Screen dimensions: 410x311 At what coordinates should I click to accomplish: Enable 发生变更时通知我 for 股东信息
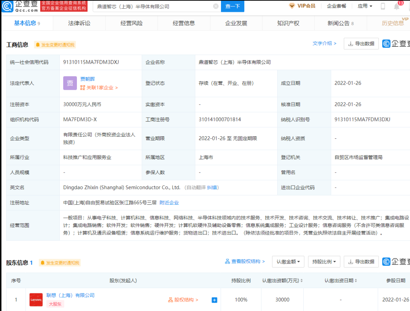pos(60,262)
